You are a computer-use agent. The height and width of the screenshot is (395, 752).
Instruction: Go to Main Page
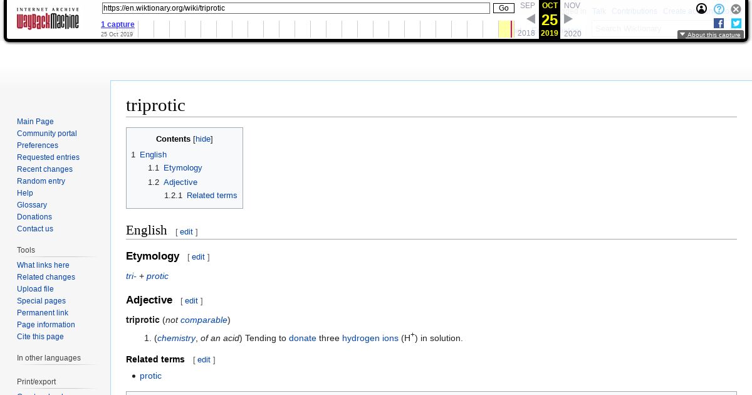[35, 122]
